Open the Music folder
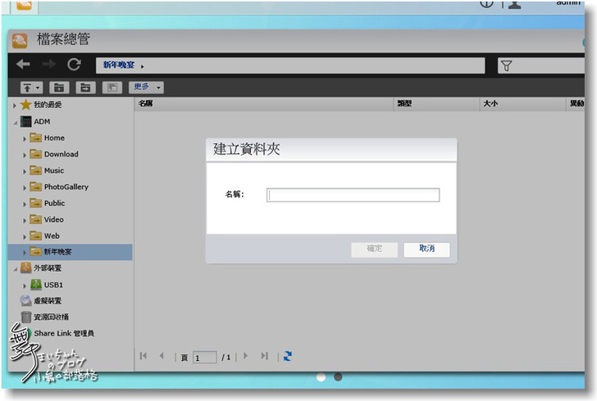Image resolution: width=597 pixels, height=401 pixels. pos(48,171)
